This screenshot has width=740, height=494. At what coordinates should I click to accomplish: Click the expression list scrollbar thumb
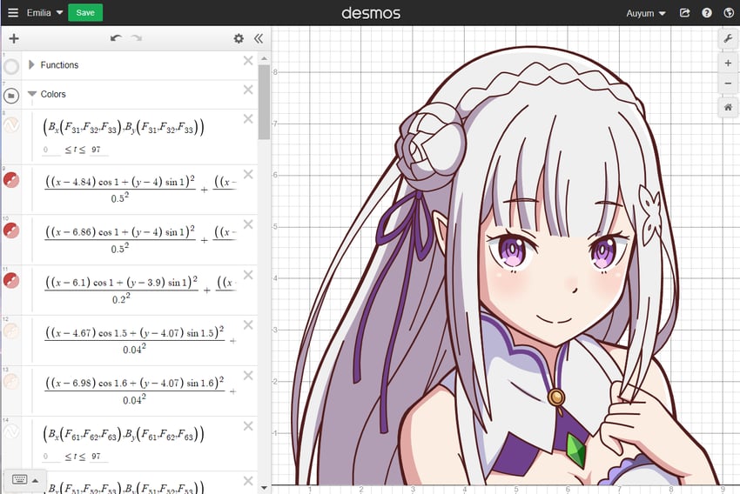(264, 102)
